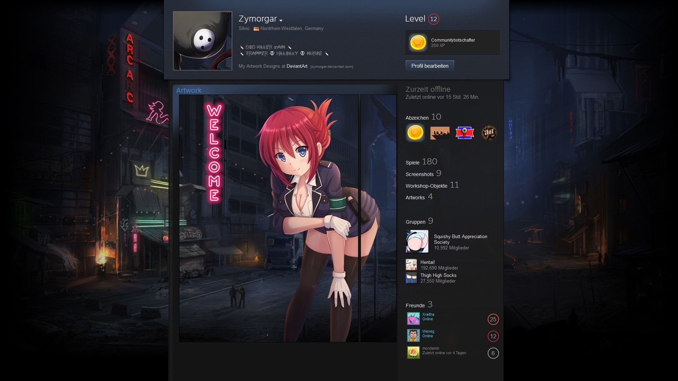
Task: Click the German flag icon by location
Action: pos(256,29)
